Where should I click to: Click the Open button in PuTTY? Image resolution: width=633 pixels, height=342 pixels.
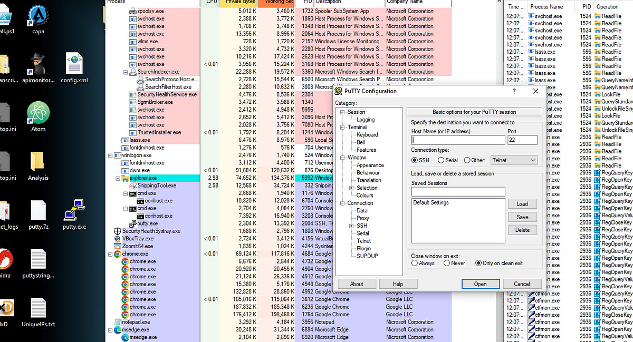(x=480, y=284)
